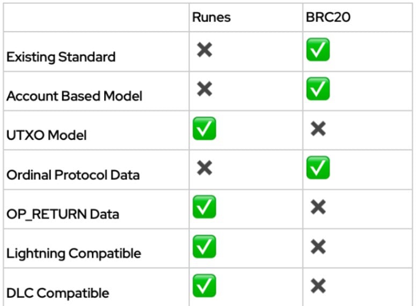Click the X icon for Runes Account Based Model
This screenshot has height=306, width=416.
coord(205,89)
